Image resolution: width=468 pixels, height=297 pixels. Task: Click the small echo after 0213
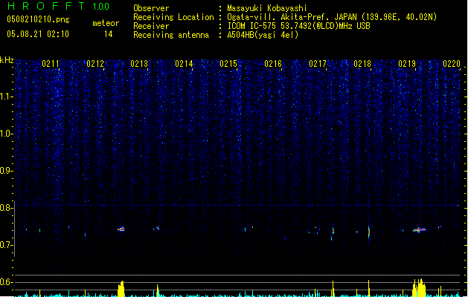[x=157, y=228]
